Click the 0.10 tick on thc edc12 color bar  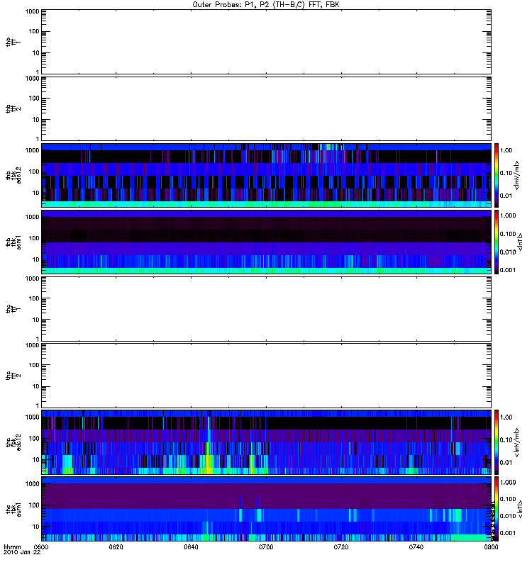coord(506,440)
